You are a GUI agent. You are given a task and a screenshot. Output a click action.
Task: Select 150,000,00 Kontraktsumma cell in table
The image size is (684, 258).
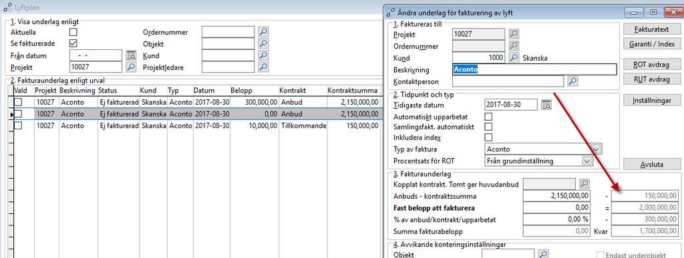tap(353, 125)
